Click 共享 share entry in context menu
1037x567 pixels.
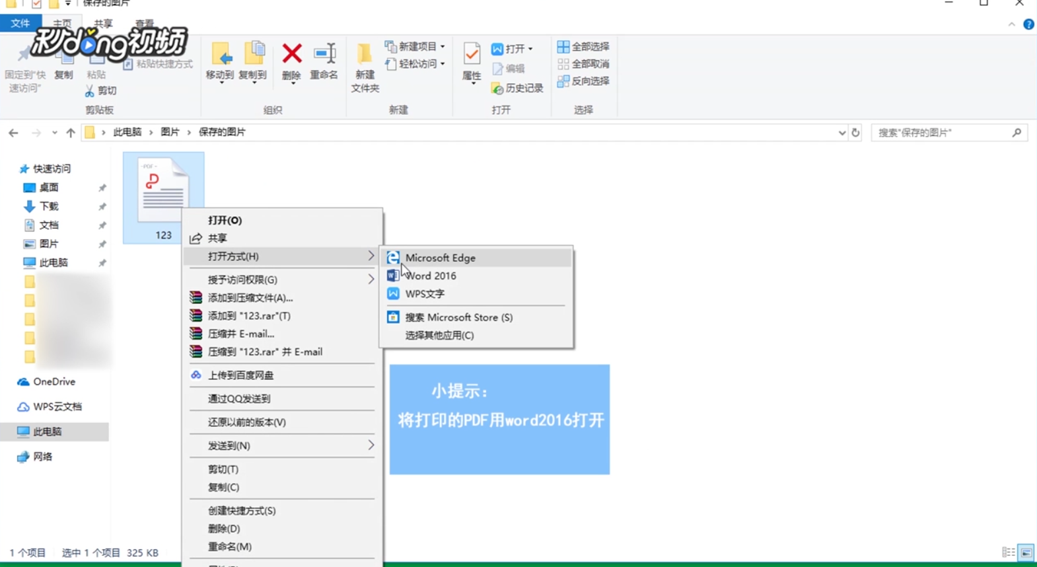pos(282,238)
